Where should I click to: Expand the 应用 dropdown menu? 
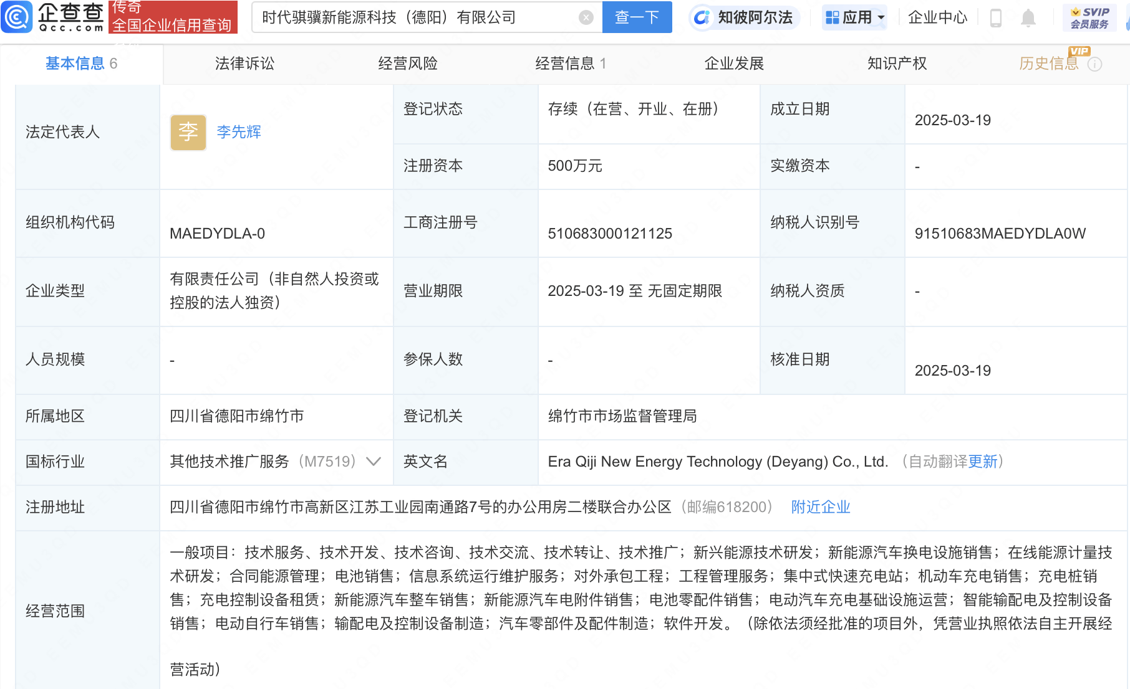tap(855, 17)
